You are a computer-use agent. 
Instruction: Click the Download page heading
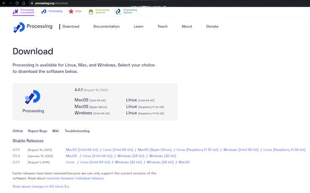33,51
